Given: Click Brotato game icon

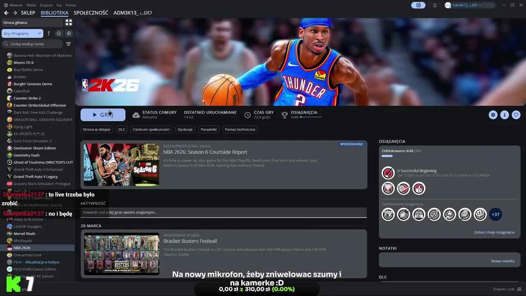Looking at the screenshot, I should click(9, 77).
